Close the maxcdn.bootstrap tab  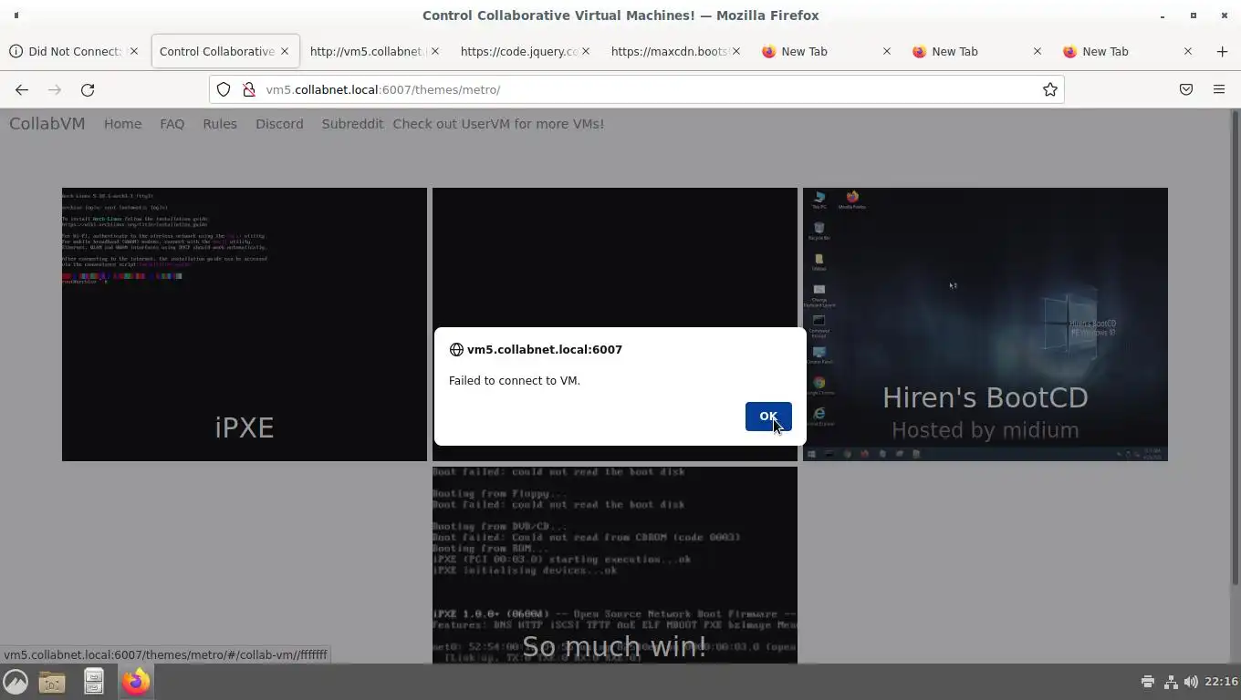(x=736, y=51)
